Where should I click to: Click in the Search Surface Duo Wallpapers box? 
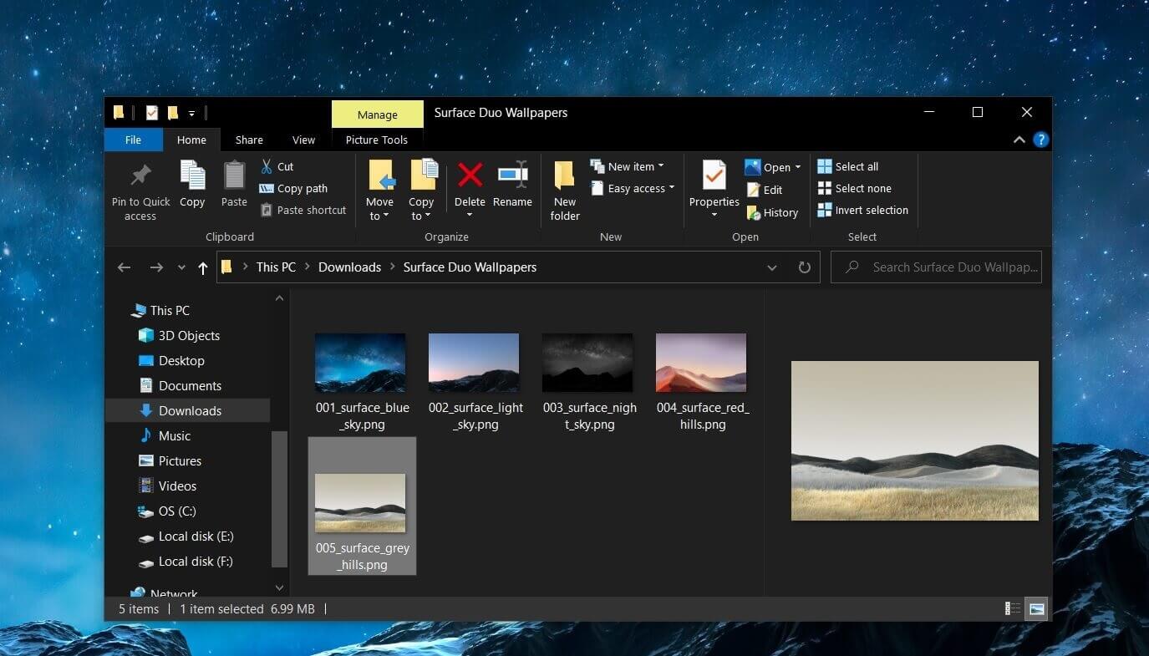(x=936, y=267)
